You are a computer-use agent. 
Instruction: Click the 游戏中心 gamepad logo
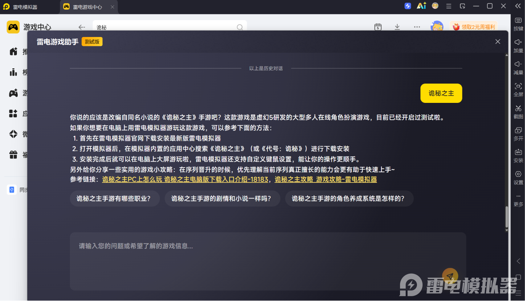[x=13, y=27]
